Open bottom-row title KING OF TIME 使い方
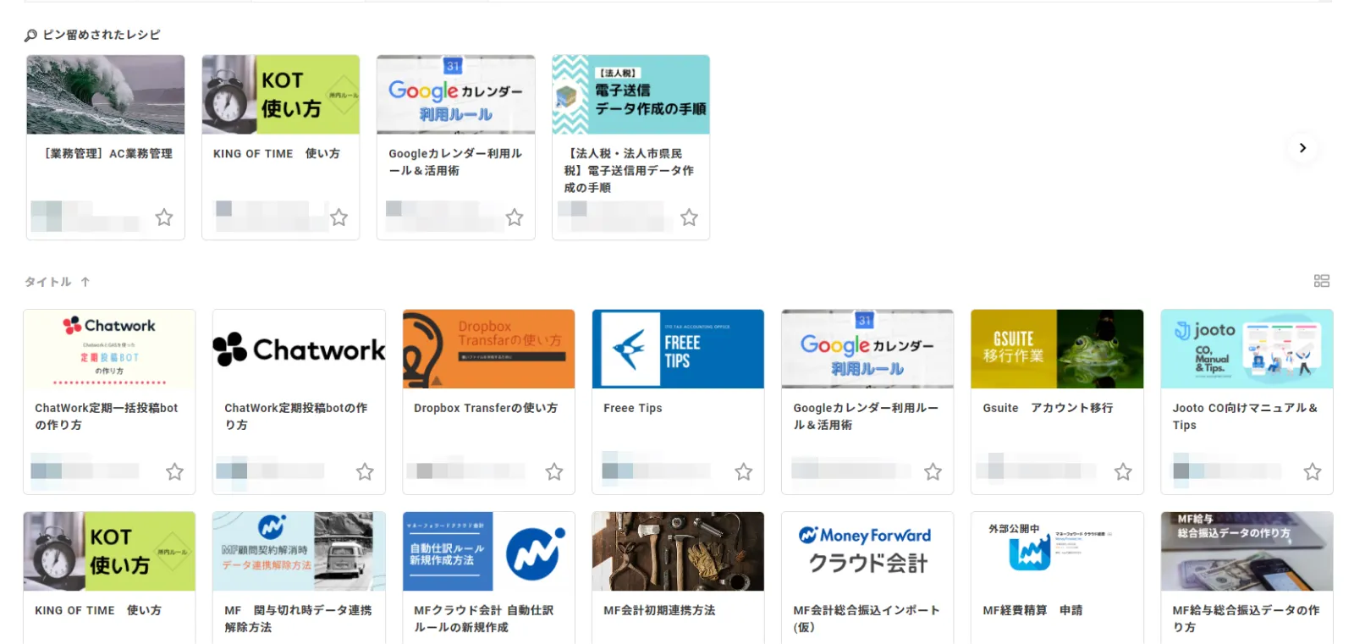This screenshot has height=644, width=1354. [98, 610]
